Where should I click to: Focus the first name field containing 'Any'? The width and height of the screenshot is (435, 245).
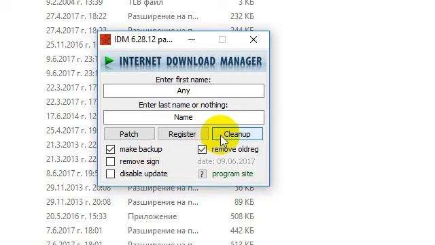point(184,91)
